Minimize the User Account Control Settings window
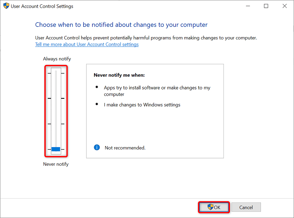 pyautogui.click(x=248, y=6)
